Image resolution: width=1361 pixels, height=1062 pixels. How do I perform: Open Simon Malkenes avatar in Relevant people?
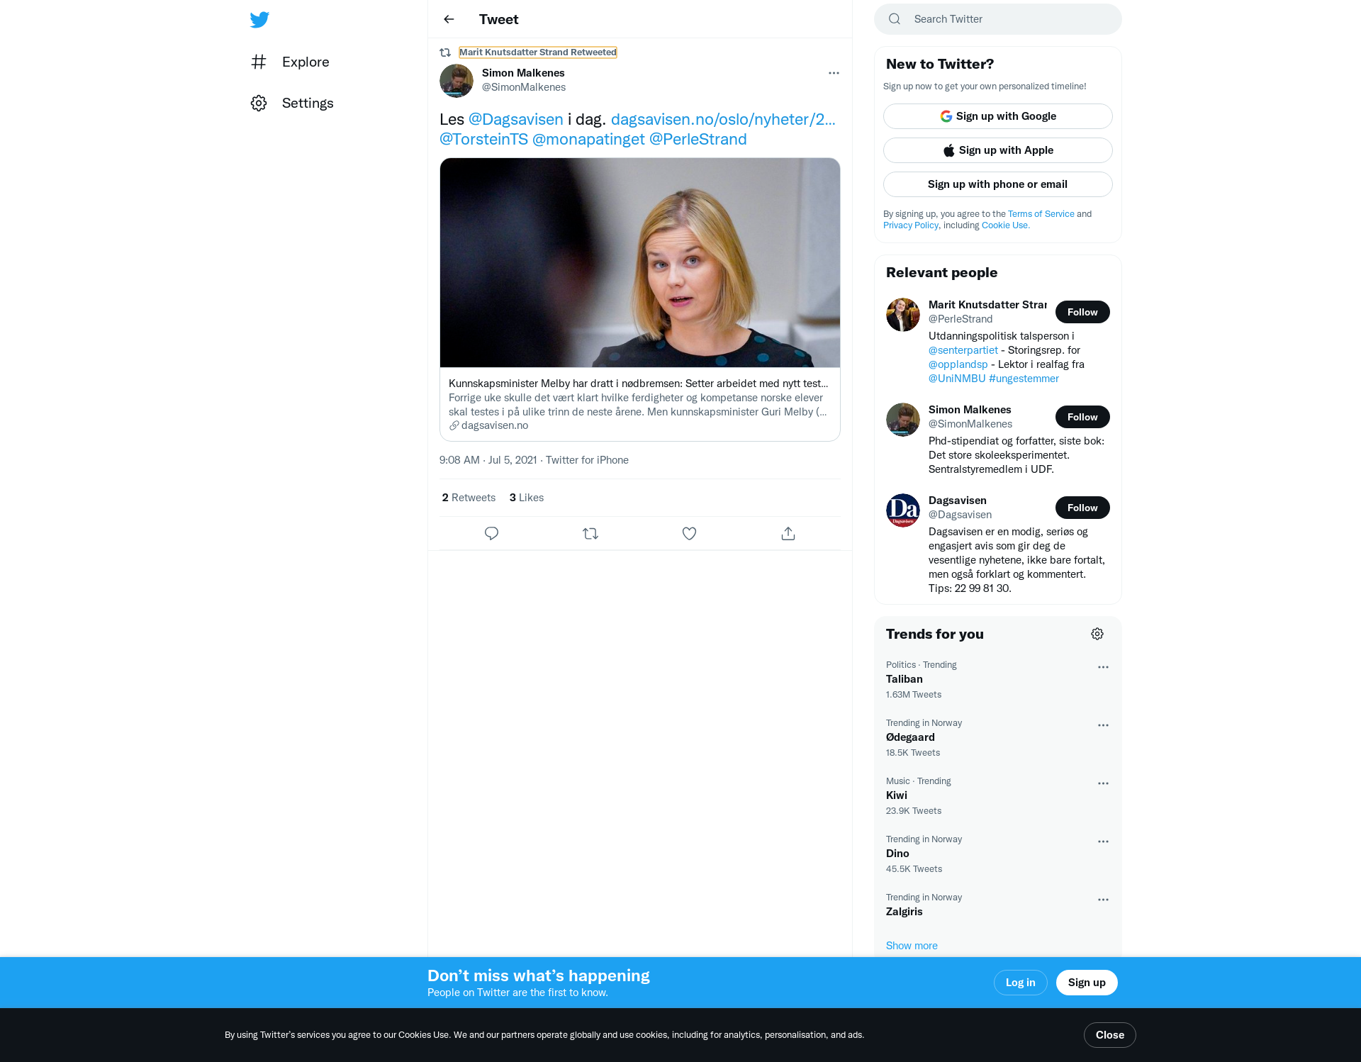[903, 420]
